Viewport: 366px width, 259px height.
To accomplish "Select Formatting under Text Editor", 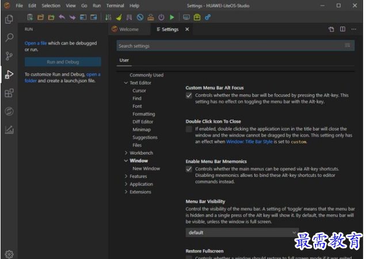I will point(144,114).
